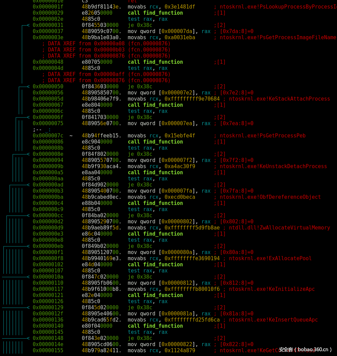Screen dimensions: 337x356
Task: Click the address 0x00000029 in the listing
Action: [48, 13]
